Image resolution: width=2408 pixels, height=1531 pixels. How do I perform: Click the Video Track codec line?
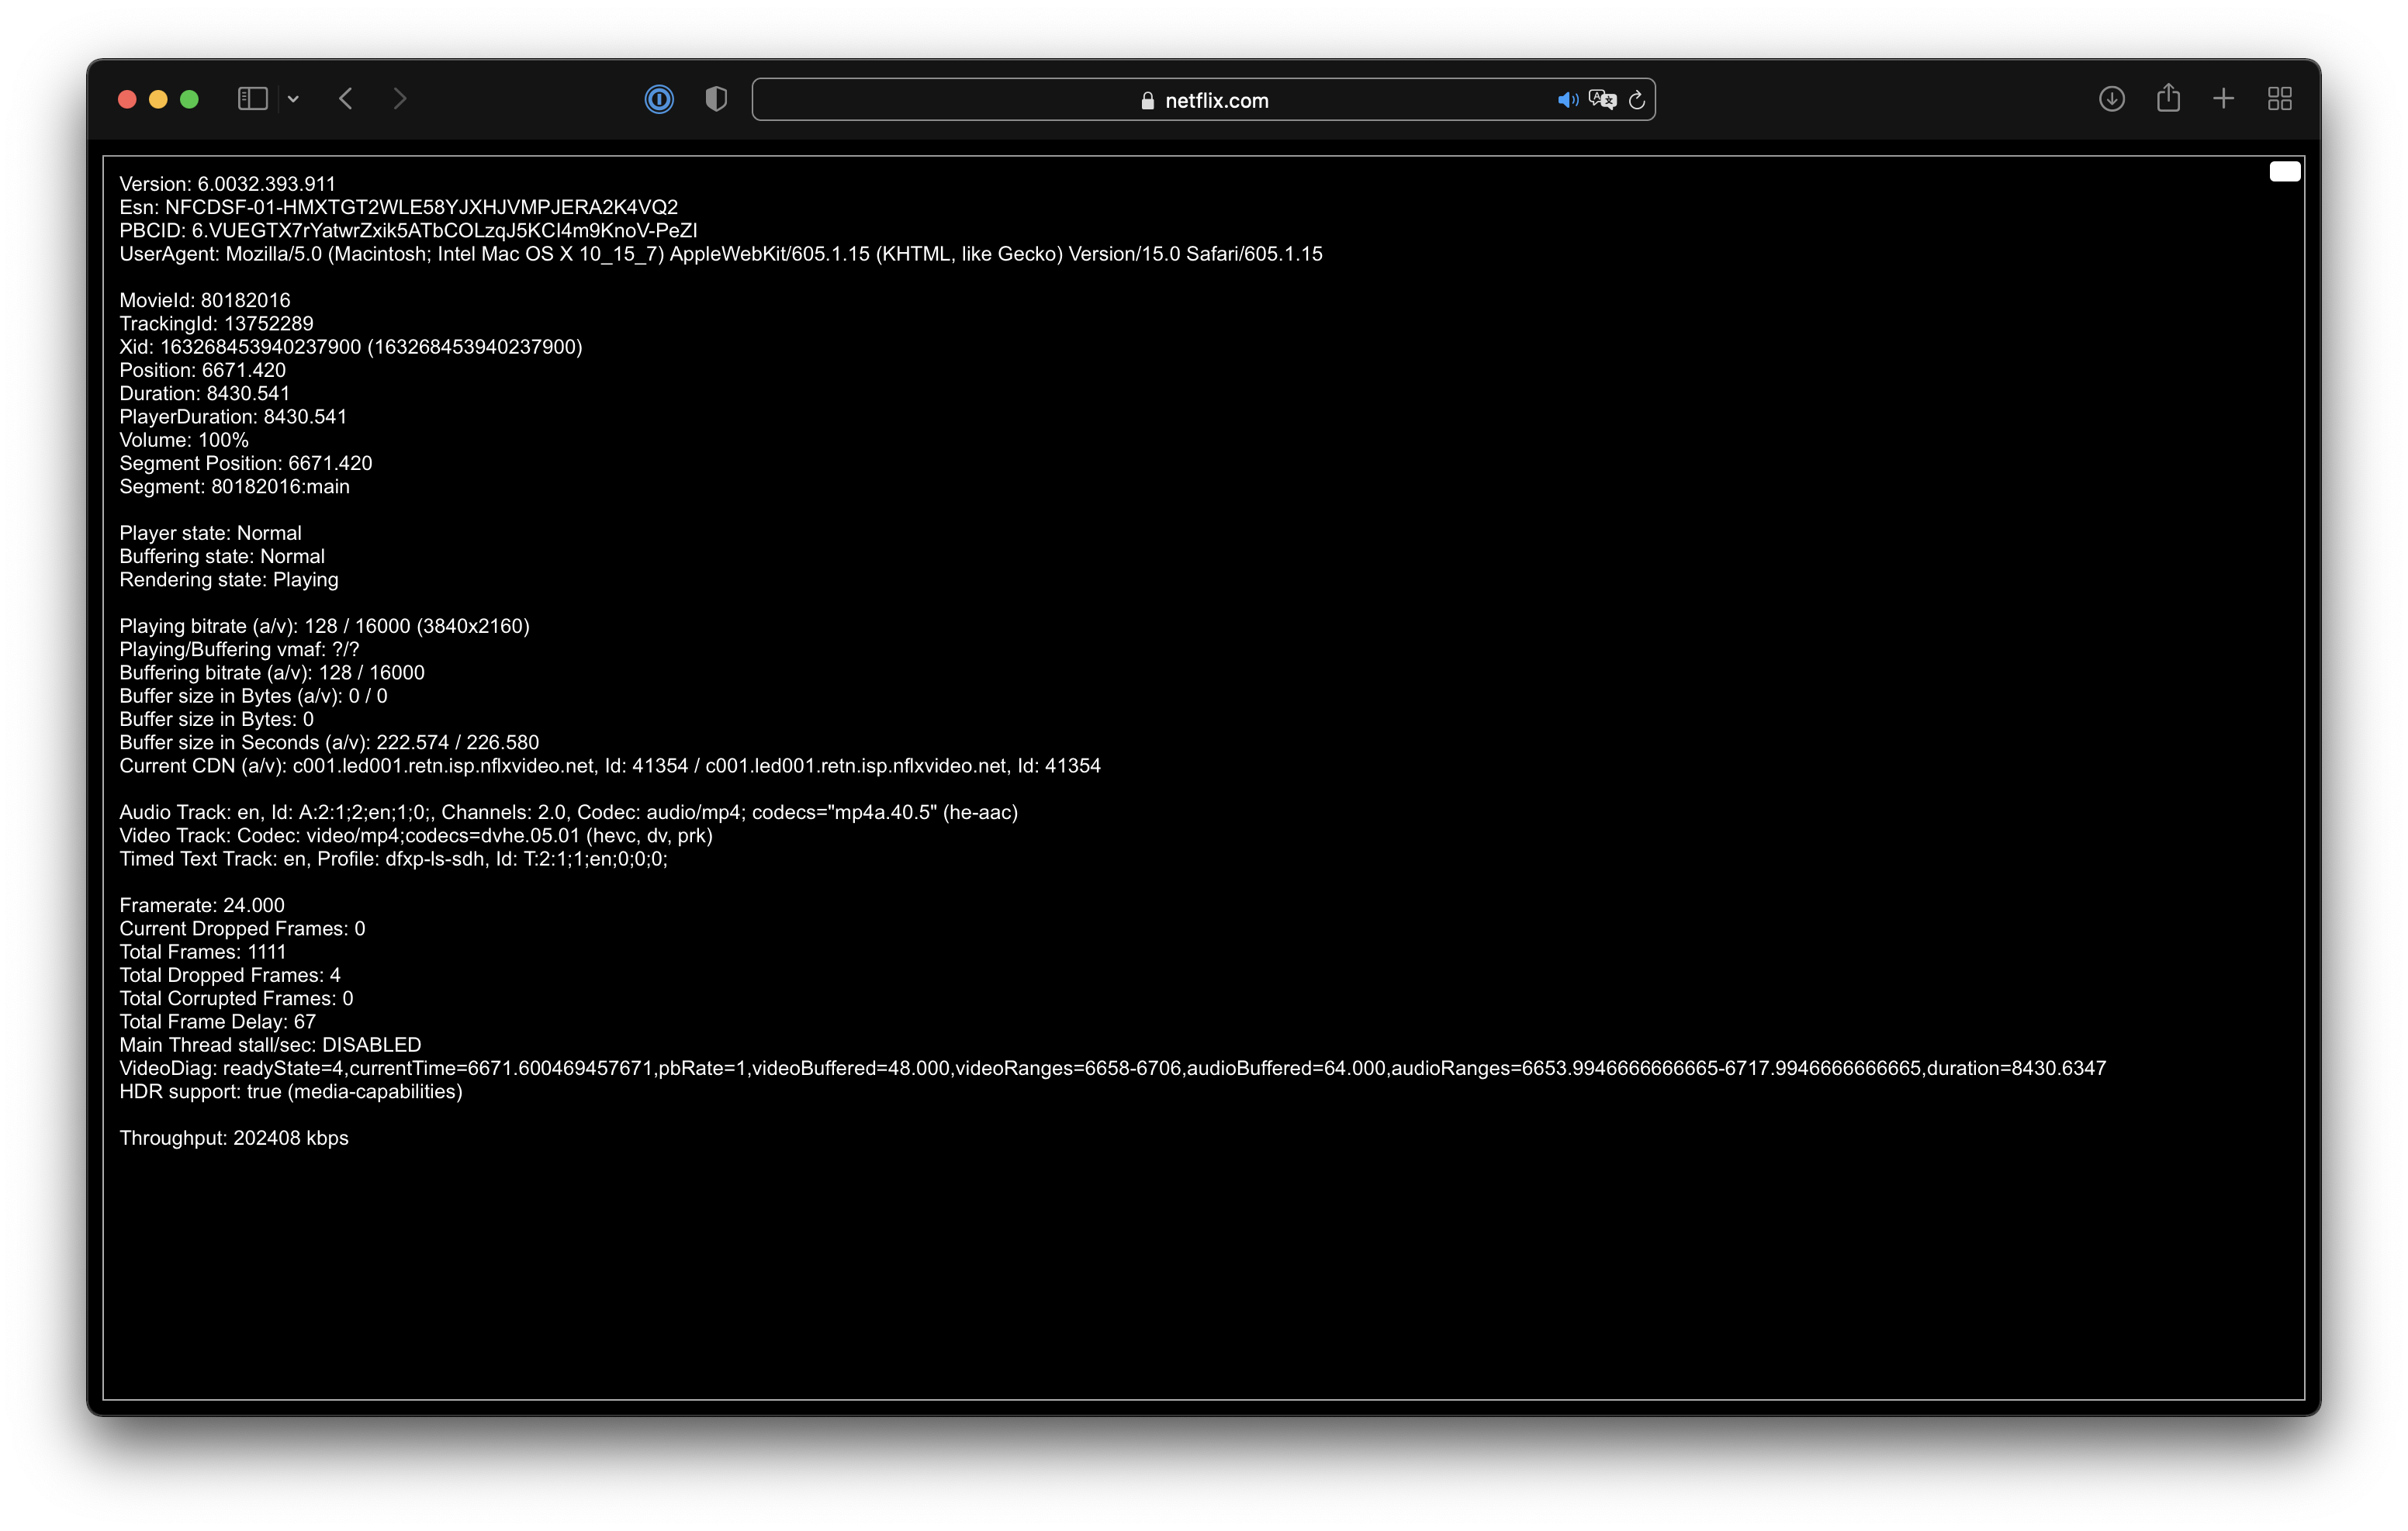pos(416,835)
